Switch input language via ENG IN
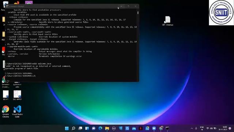234x132 pixels. pyautogui.click(x=202, y=128)
